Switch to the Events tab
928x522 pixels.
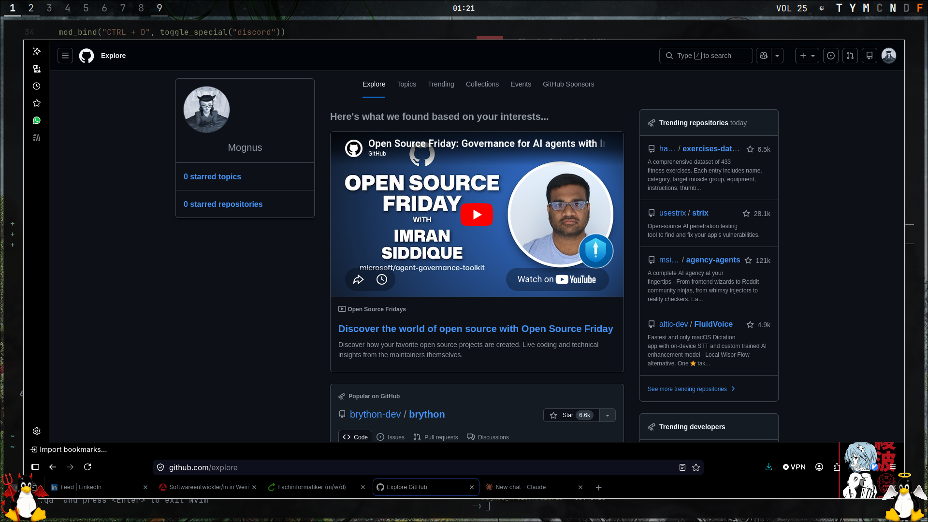click(521, 84)
